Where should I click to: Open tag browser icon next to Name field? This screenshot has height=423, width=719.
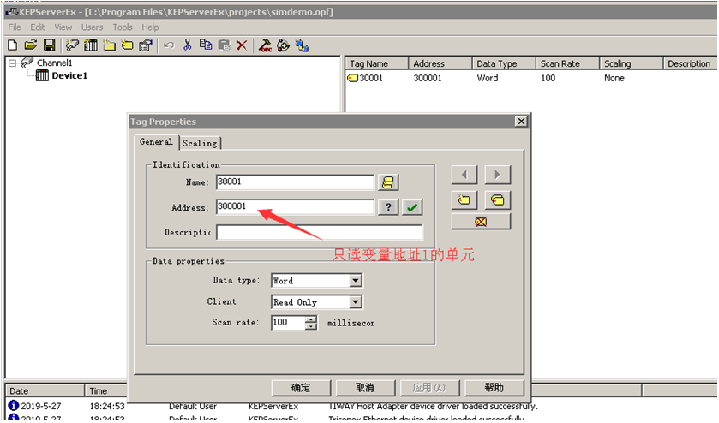(388, 182)
